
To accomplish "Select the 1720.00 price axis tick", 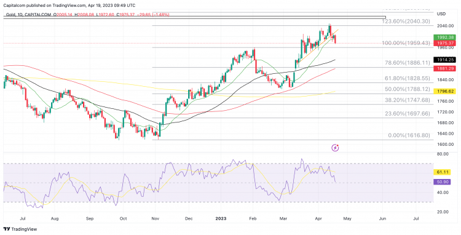I will (x=446, y=112).
